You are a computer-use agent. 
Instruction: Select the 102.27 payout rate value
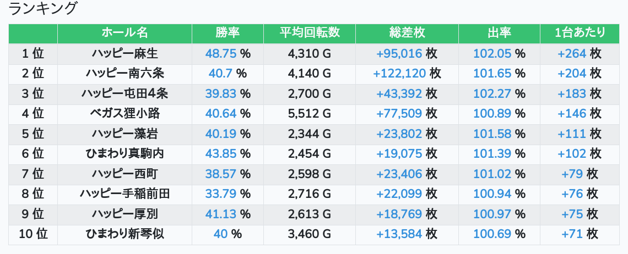(492, 93)
